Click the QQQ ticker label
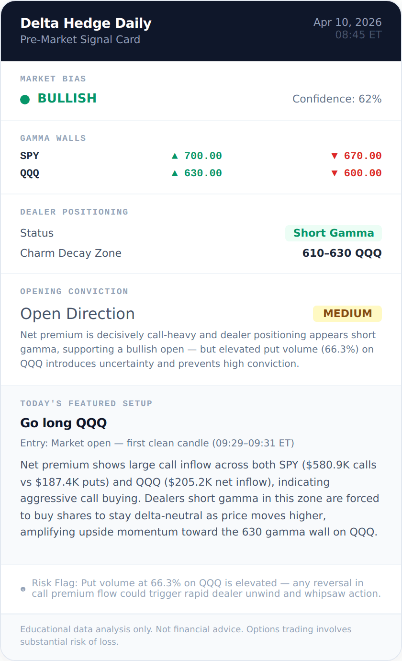This screenshot has height=661, width=402. pyautogui.click(x=30, y=173)
